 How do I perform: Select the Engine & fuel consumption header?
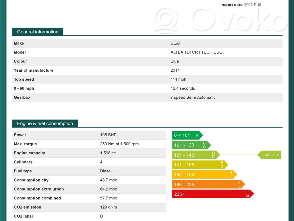[x=45, y=123]
